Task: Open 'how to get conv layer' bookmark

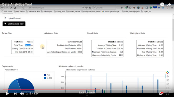Action: (111, 11)
